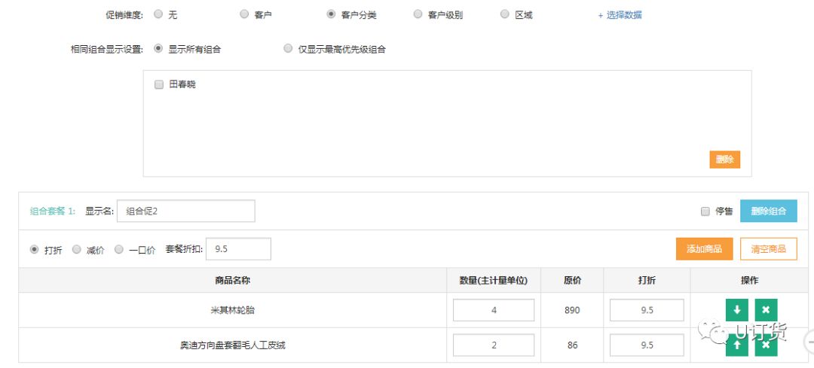Remove 奥迪方向盘套 row with X icon
Screen dimensions: 814x368
[766, 345]
